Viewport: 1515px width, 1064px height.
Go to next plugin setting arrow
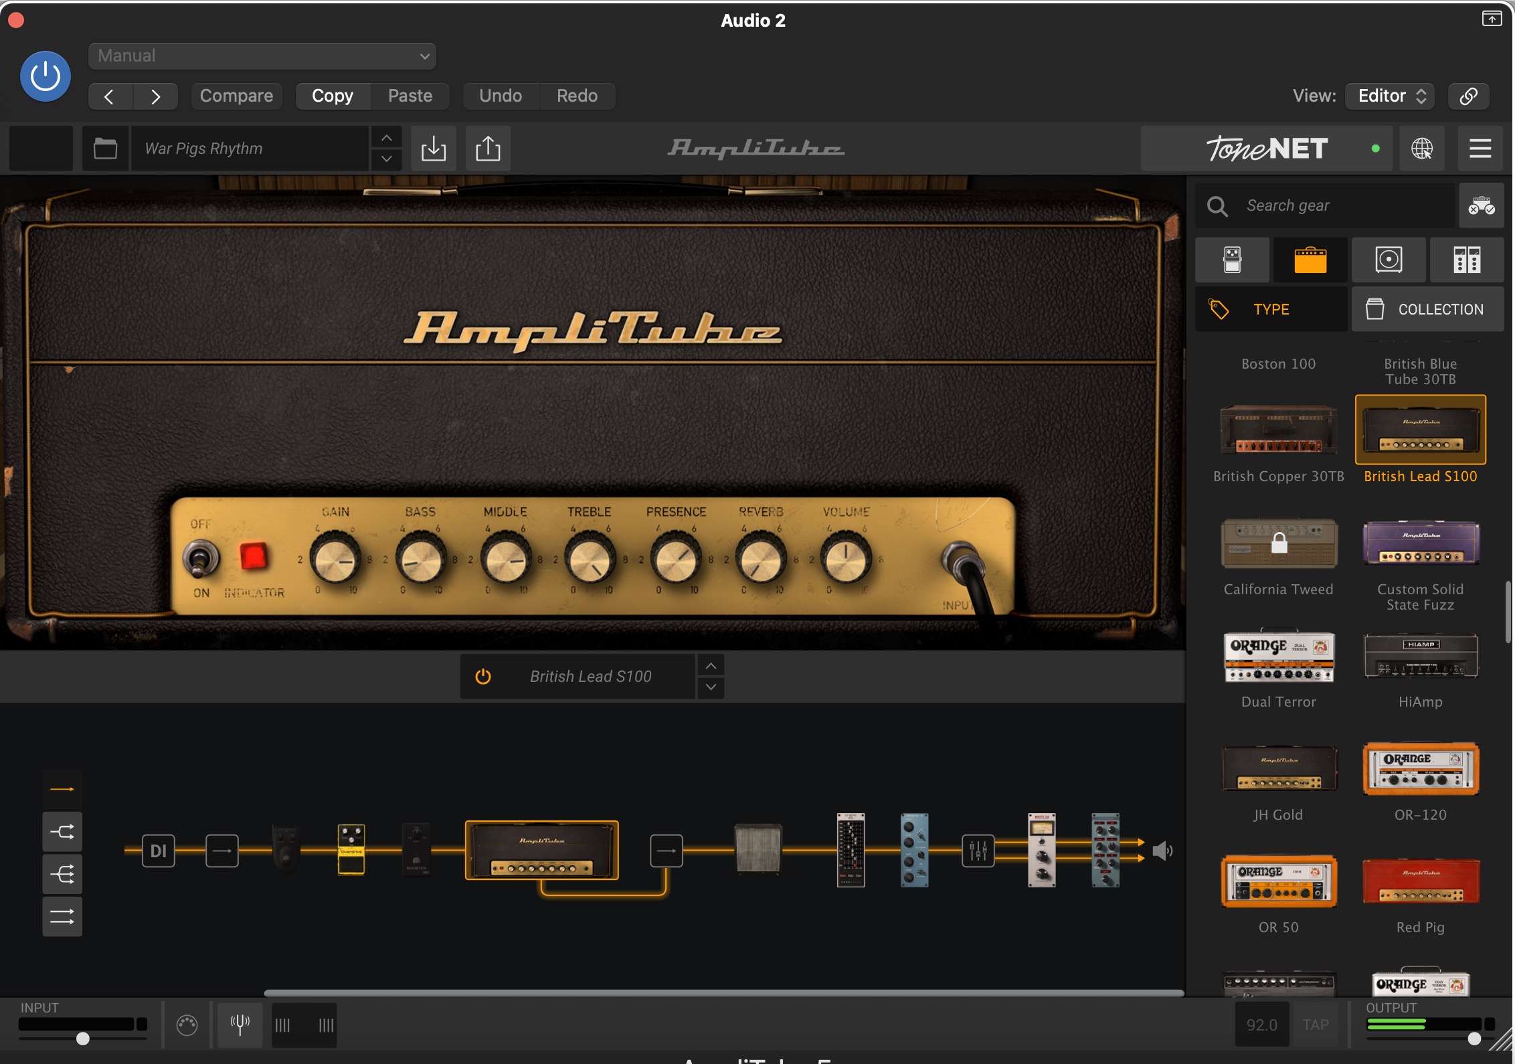(x=155, y=96)
